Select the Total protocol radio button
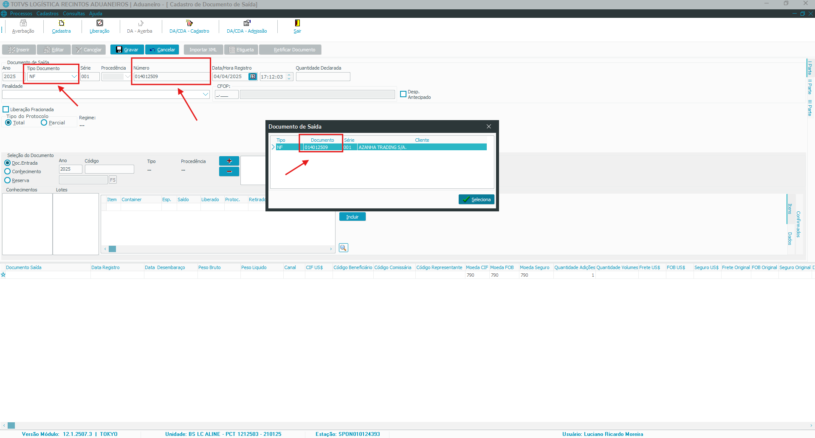The height and width of the screenshot is (438, 815). 8,123
